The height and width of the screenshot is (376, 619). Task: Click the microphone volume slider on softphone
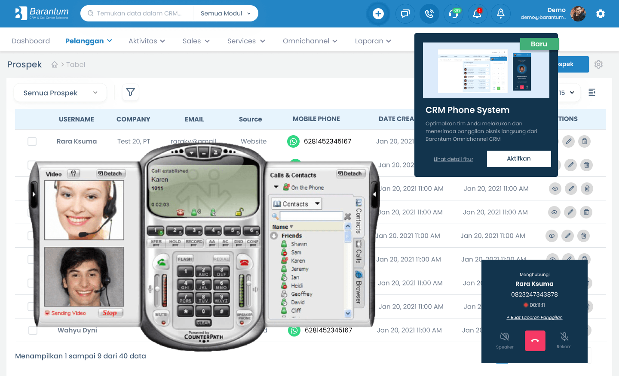[158, 290]
